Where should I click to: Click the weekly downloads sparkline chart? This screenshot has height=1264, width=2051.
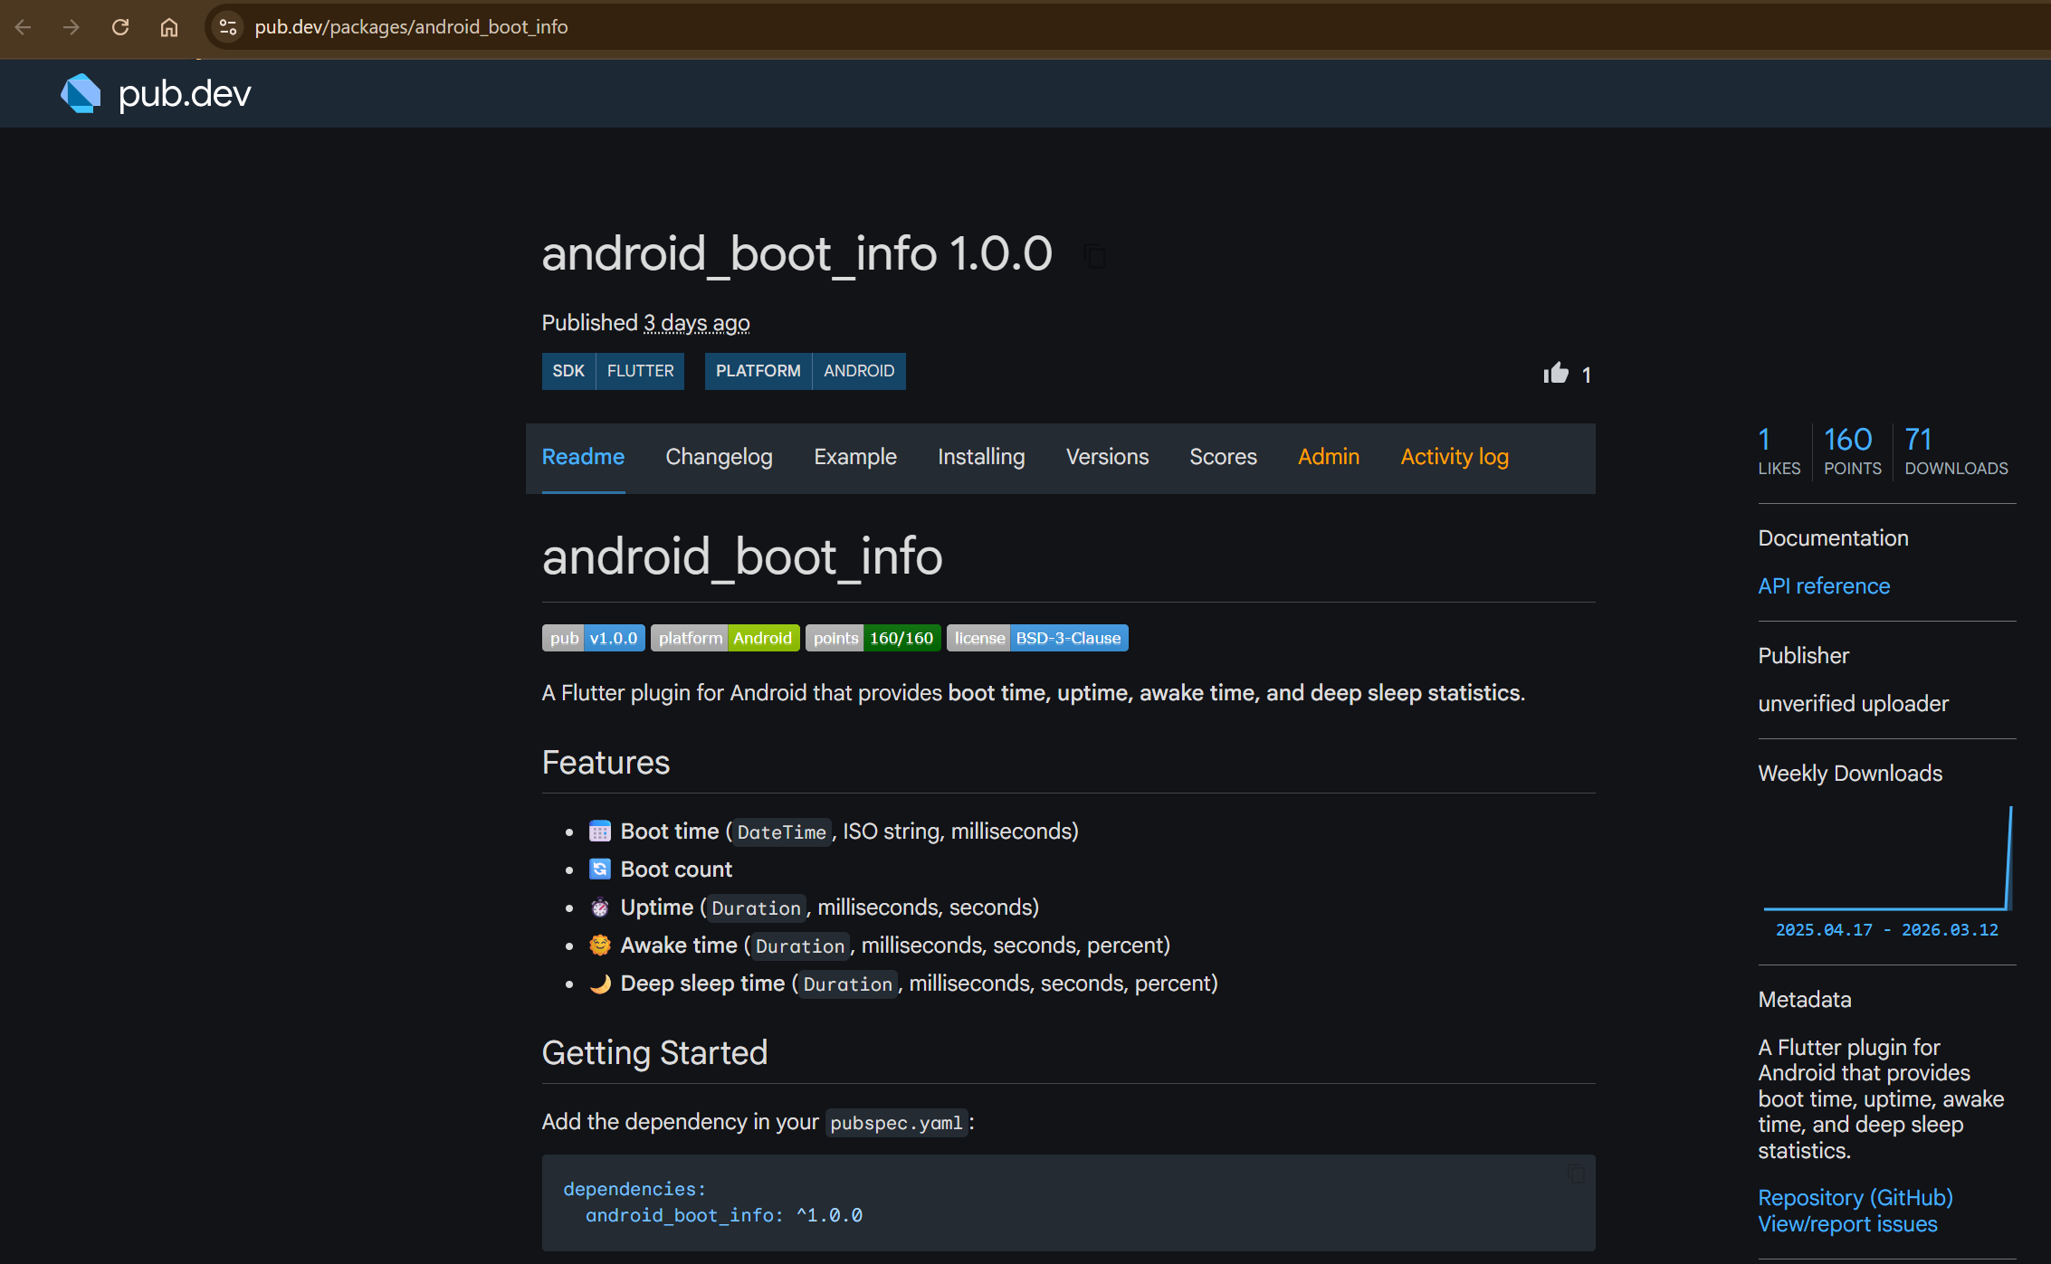(x=1887, y=860)
